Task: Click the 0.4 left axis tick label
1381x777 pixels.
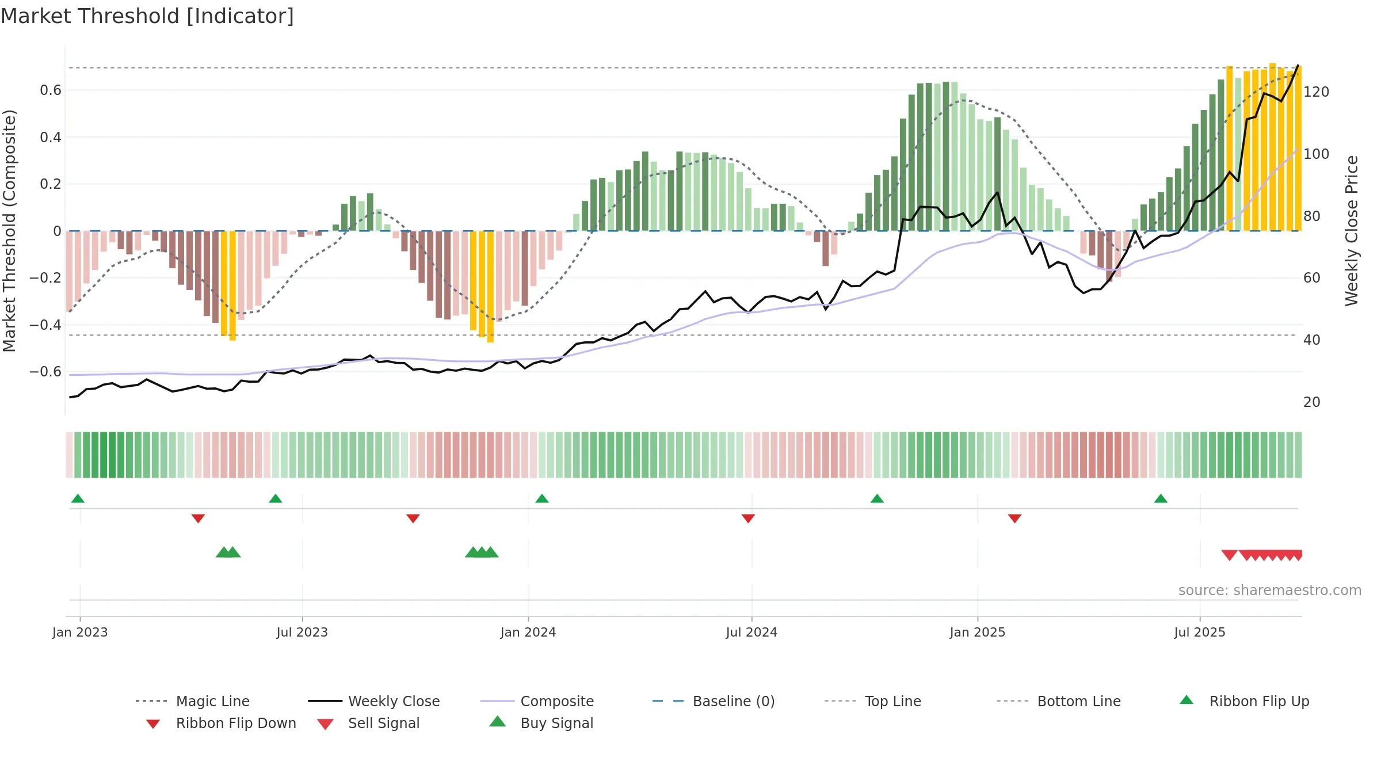Action: [51, 137]
